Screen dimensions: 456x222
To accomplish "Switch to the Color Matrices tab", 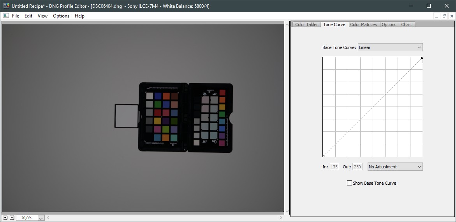I will (363, 24).
